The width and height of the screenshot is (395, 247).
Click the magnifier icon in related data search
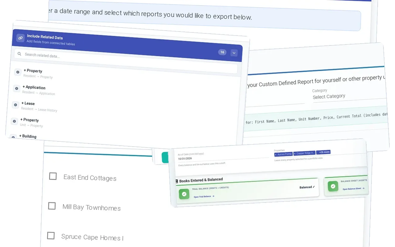19,54
